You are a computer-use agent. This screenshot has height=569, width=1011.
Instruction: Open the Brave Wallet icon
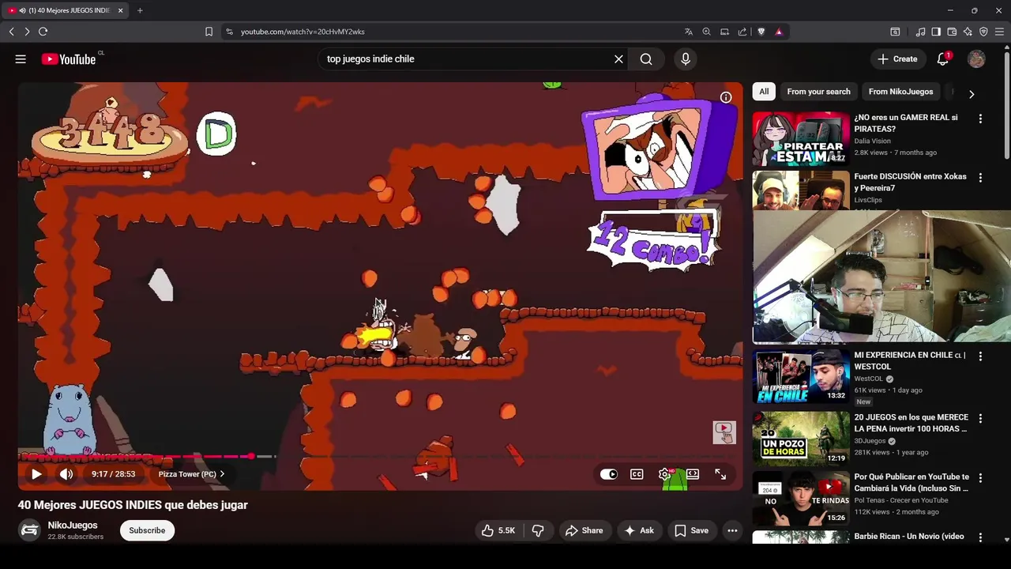point(952,32)
